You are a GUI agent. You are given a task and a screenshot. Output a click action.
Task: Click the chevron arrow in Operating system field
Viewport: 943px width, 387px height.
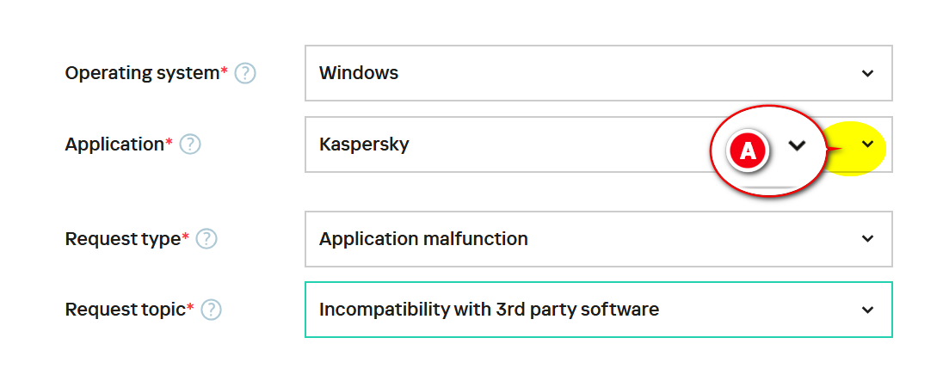click(x=867, y=73)
